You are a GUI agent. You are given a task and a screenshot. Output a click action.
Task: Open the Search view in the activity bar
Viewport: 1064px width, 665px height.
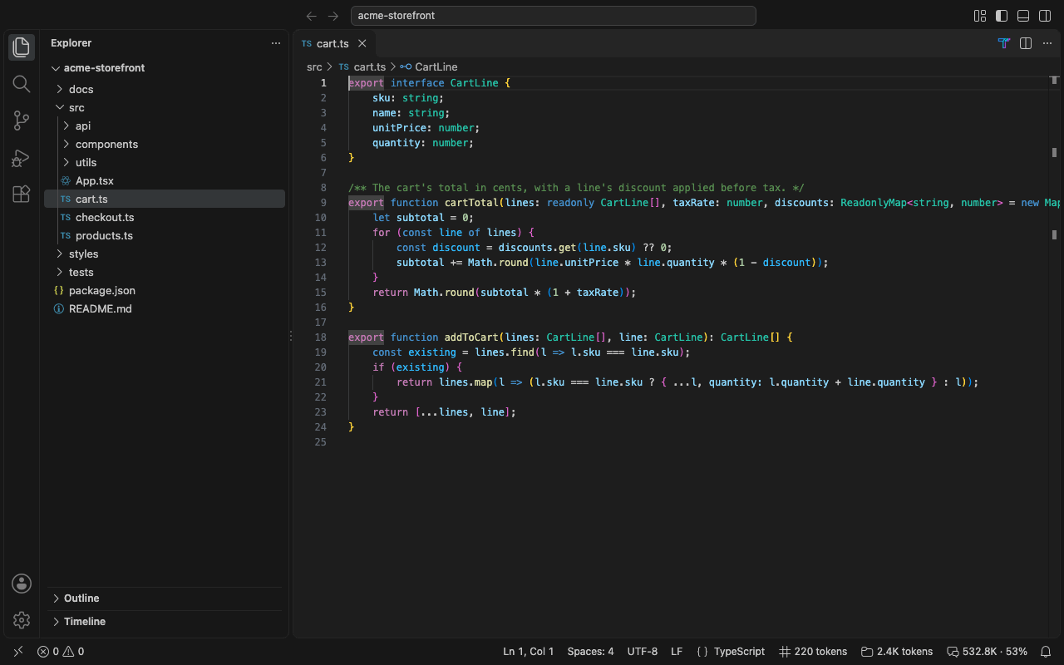tap(22, 84)
